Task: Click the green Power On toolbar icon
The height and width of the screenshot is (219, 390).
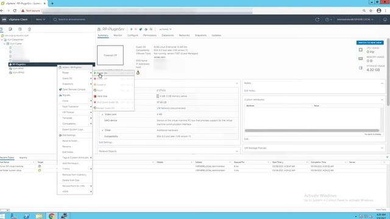Action: coord(132,29)
